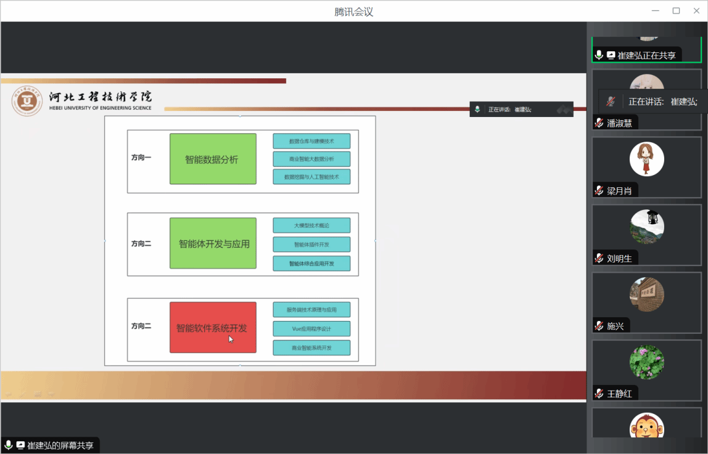Click the 数据仓库与建模技术 course box
708x454 pixels.
coord(311,141)
